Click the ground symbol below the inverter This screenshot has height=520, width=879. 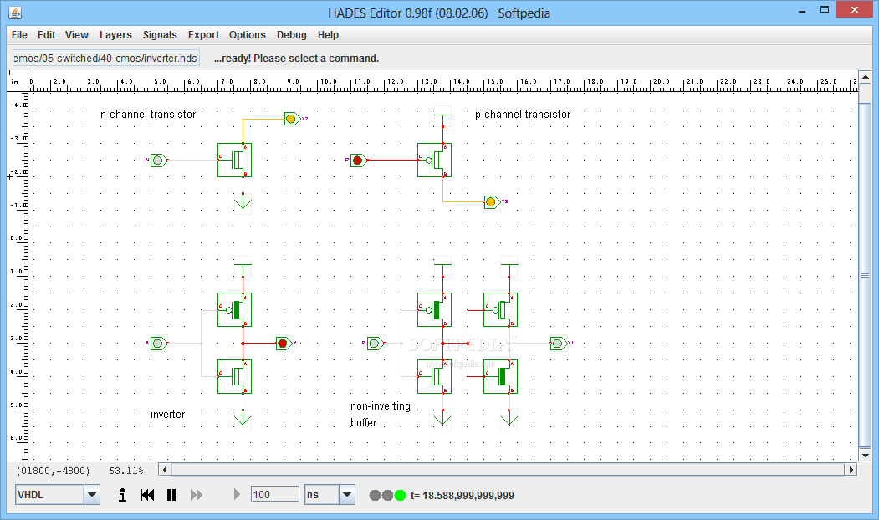coord(243,419)
